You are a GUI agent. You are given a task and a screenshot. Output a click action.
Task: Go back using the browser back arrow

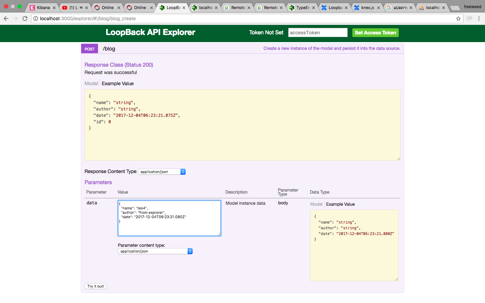(x=6, y=19)
